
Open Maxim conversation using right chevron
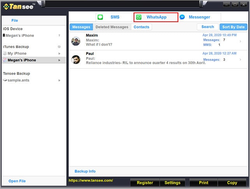[240, 41]
